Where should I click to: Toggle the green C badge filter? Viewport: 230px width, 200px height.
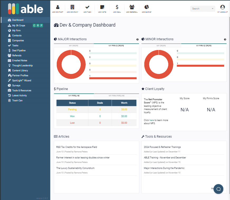pos(34,26)
